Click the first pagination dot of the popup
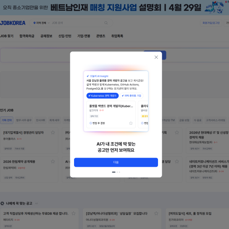Image resolution: width=229 pixels, height=229 pixels. (114, 172)
